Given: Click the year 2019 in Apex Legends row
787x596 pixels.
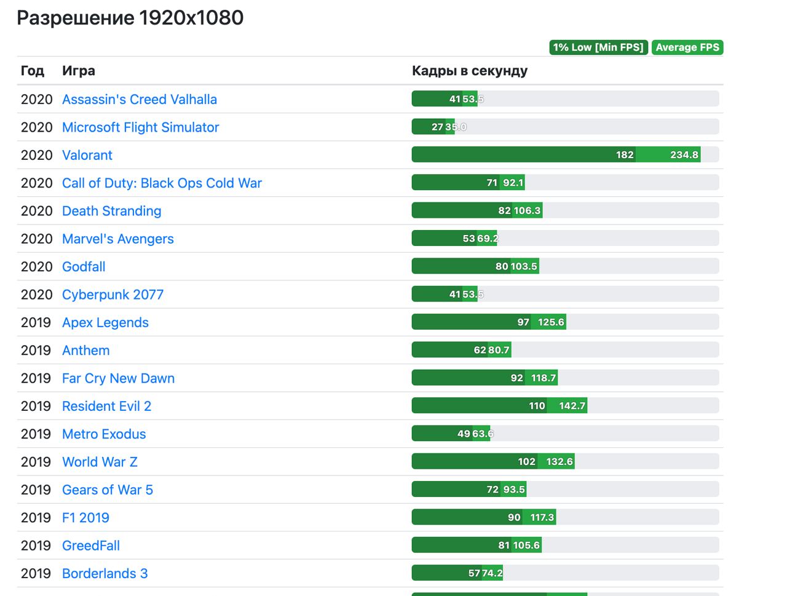Looking at the screenshot, I should click(x=36, y=322).
